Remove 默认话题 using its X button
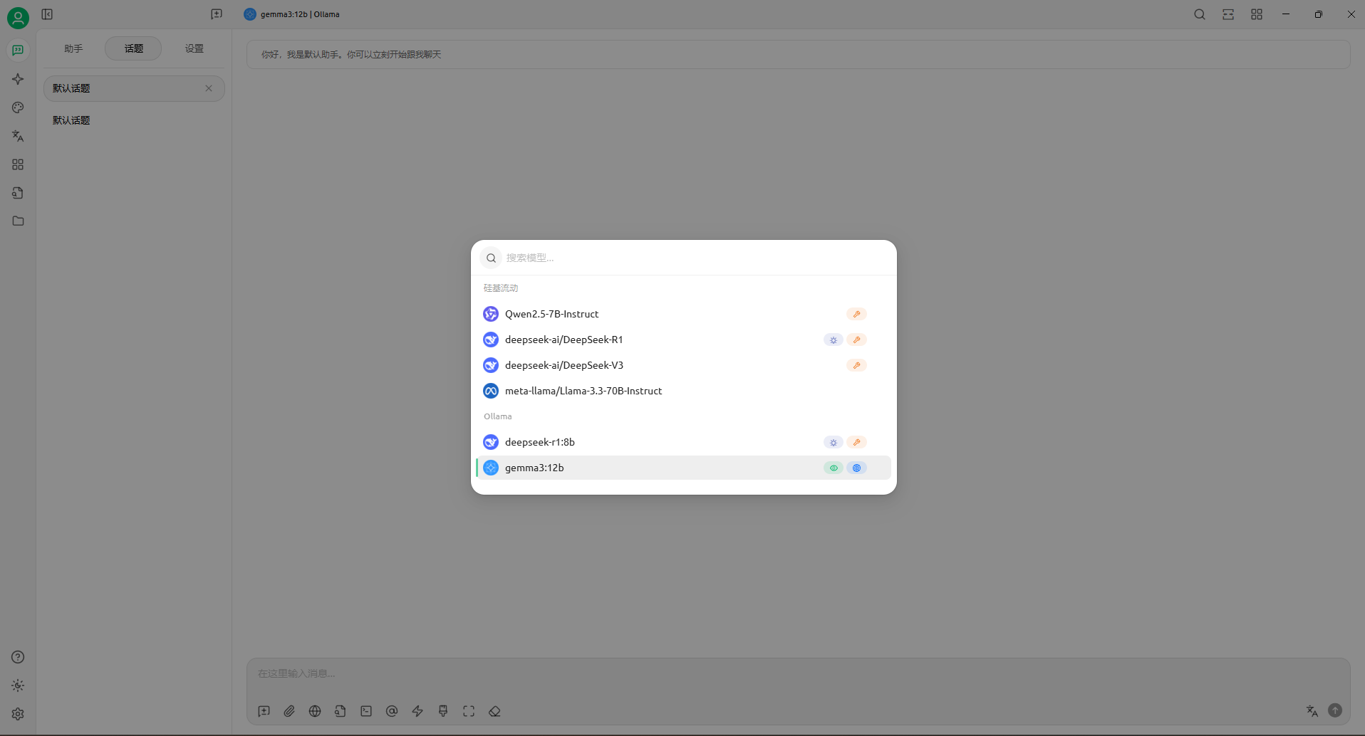The image size is (1365, 736). [209, 88]
